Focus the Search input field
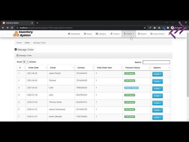The height and width of the screenshot is (142, 189). click(x=156, y=62)
